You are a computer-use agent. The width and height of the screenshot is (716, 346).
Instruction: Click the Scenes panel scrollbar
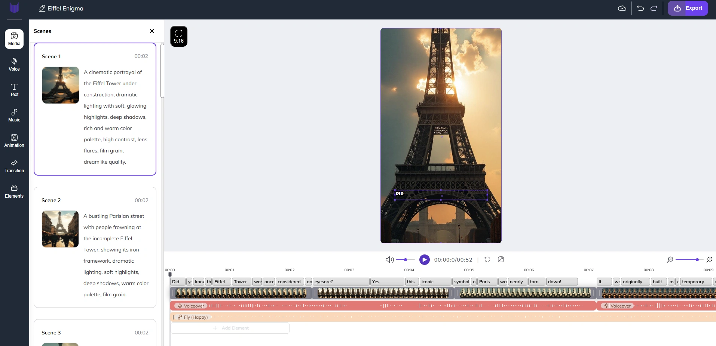162,71
